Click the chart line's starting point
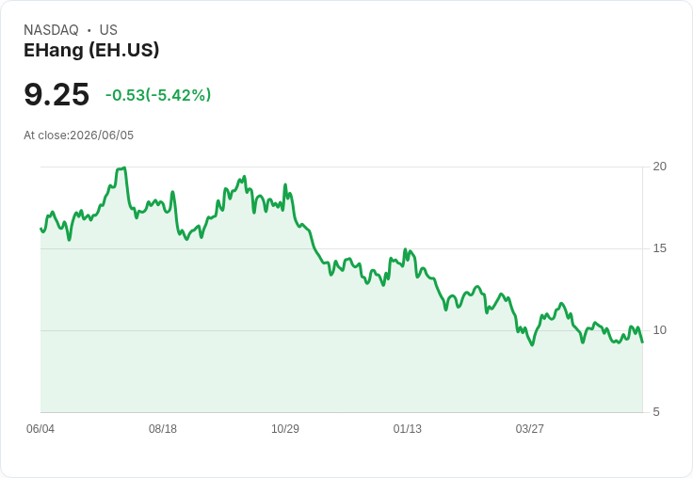This screenshot has width=693, height=478. click(x=40, y=229)
